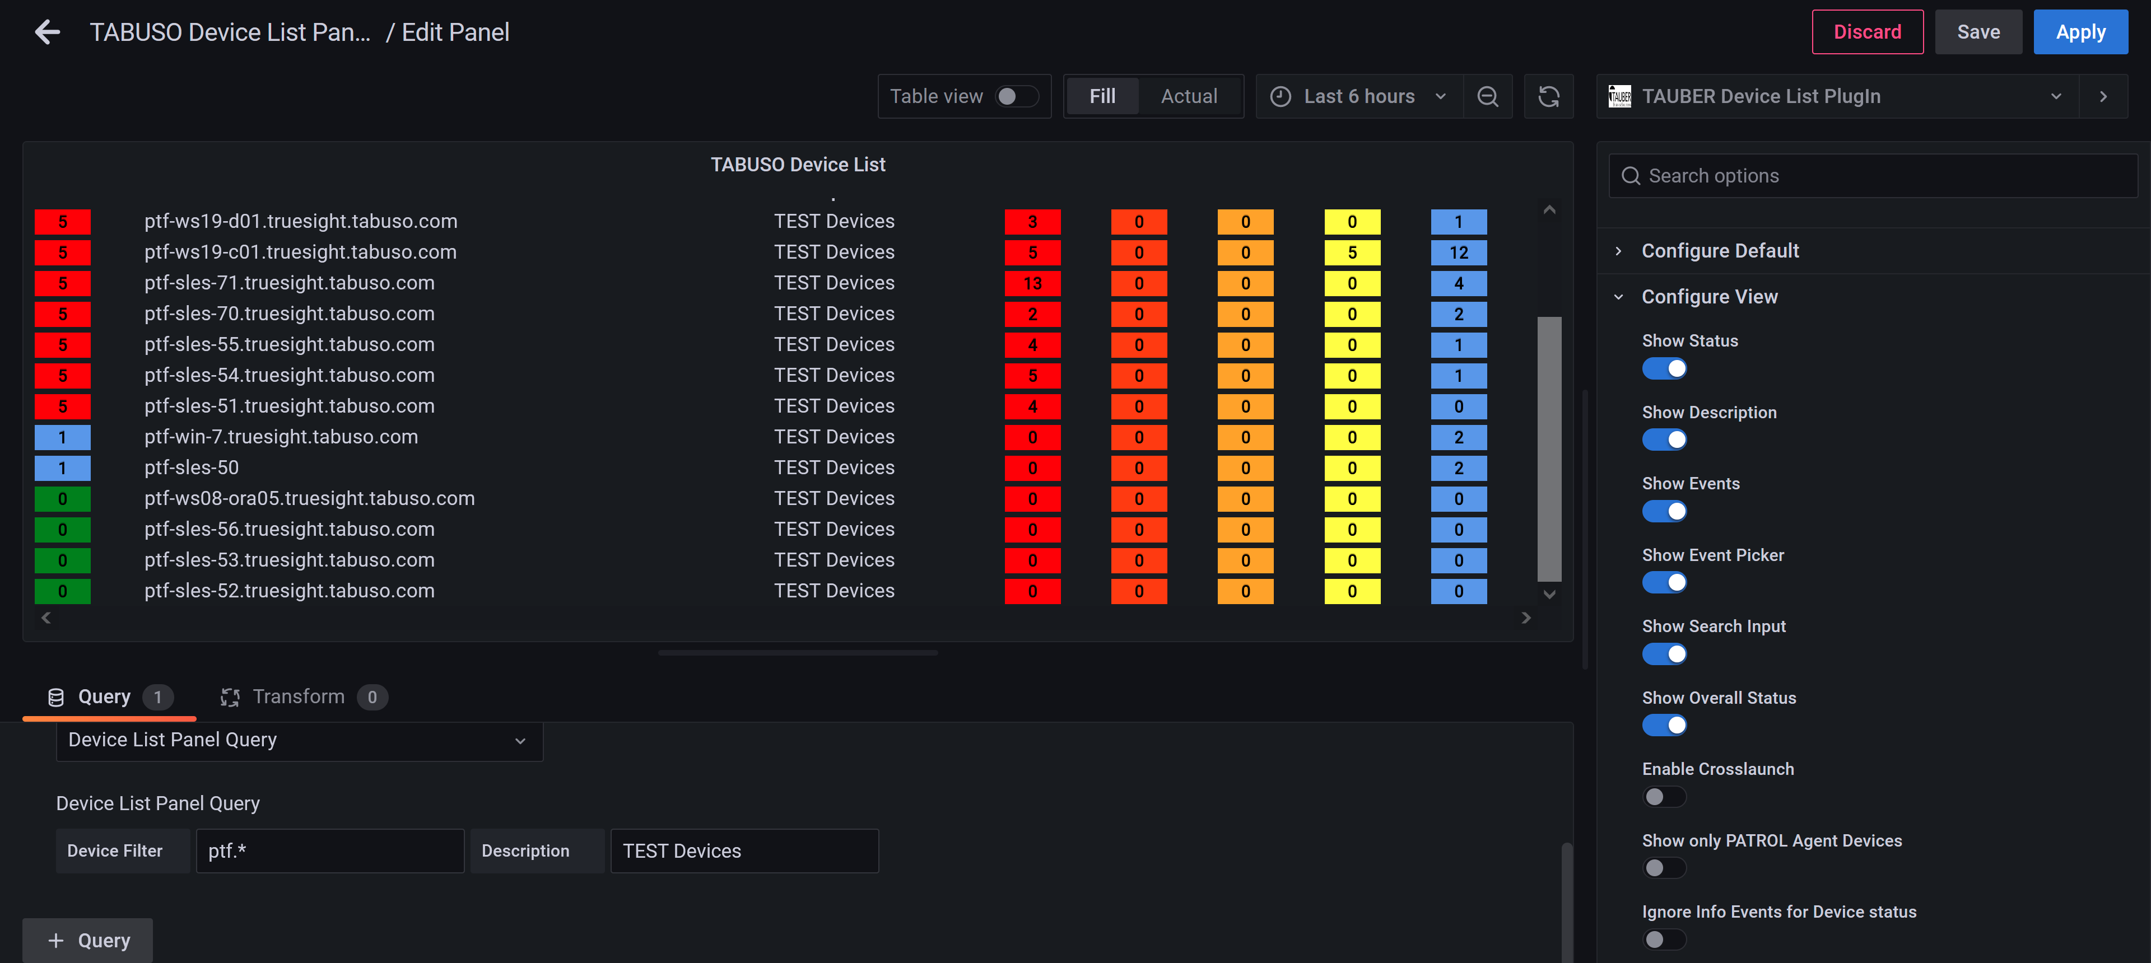Toggle Show Events off
Screen dimensions: 2151x963
[x=1664, y=512]
